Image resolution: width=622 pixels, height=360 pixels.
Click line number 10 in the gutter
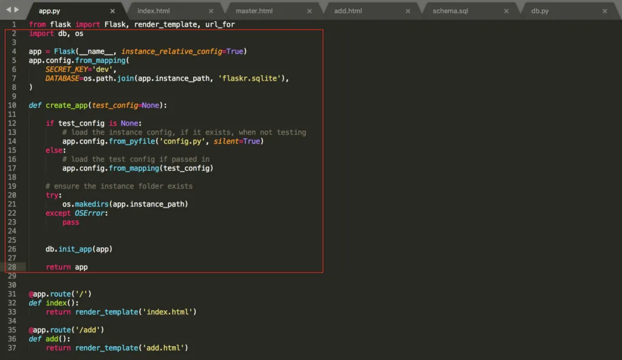click(12, 105)
